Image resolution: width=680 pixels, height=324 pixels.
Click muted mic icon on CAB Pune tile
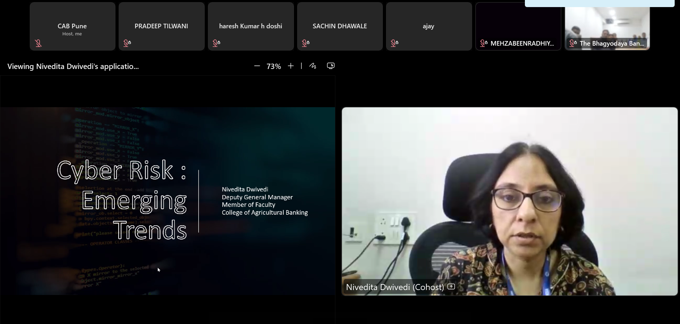pos(38,43)
